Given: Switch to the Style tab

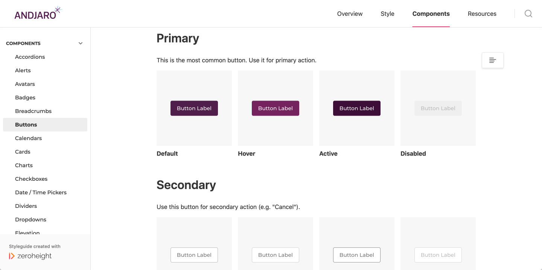Looking at the screenshot, I should tap(387, 14).
